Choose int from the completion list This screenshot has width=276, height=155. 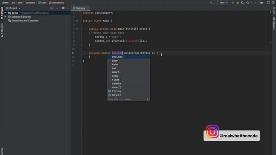pos(129,68)
